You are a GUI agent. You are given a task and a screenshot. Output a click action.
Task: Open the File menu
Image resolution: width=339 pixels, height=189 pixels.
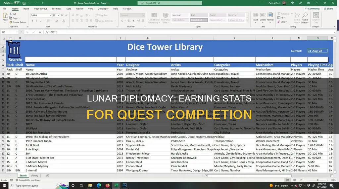coord(5,9)
